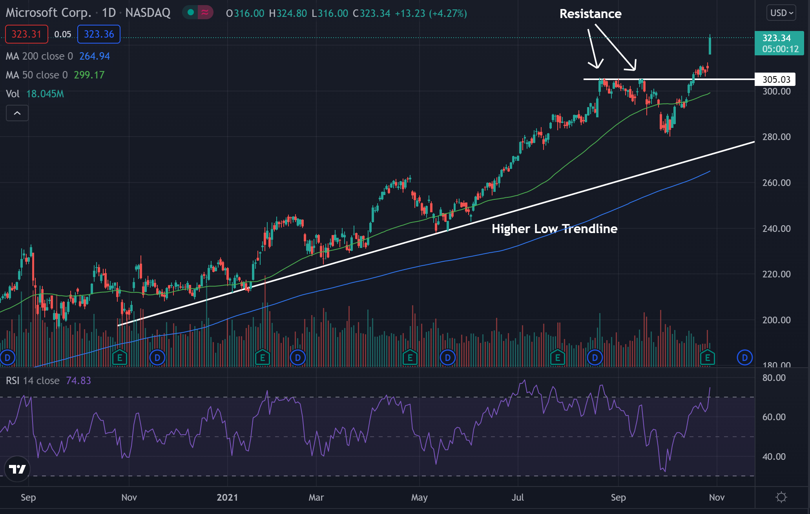
Task: Click the NASDAQ exchange label
Action: (x=148, y=13)
